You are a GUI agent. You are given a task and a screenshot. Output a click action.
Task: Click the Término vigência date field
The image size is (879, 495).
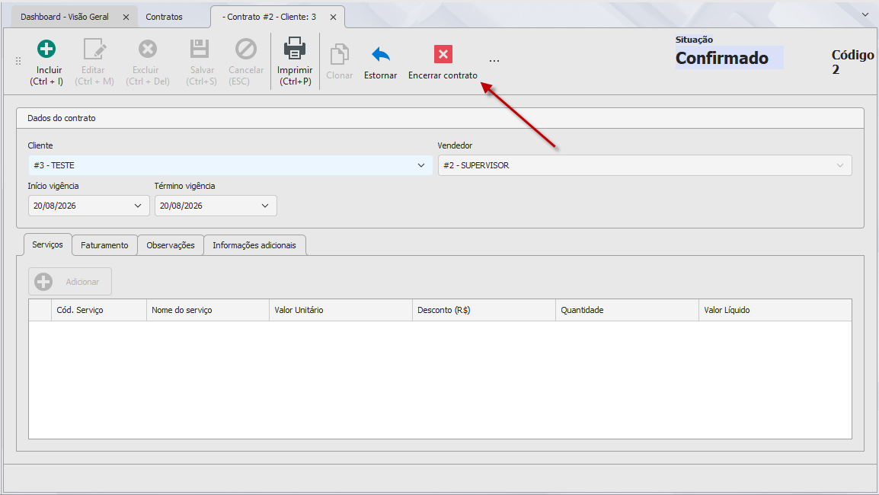coord(216,206)
